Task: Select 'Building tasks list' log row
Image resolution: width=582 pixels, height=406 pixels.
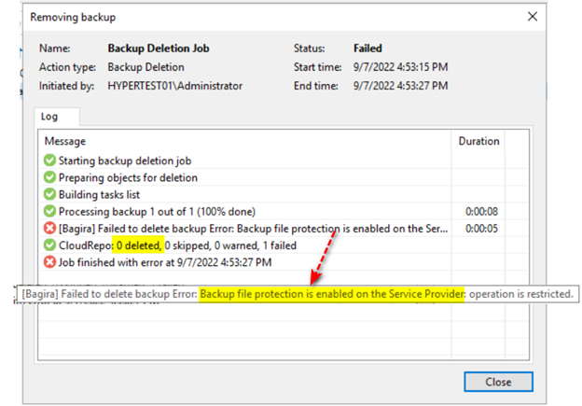Action: pos(284,194)
